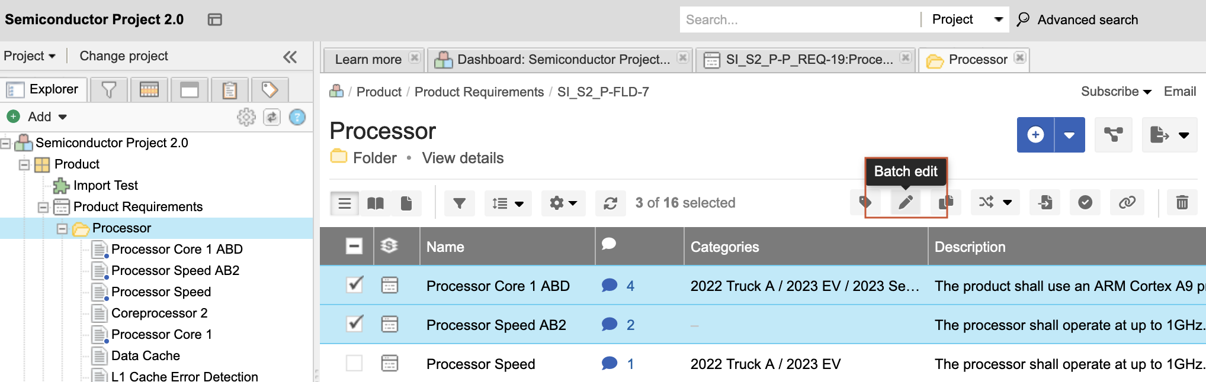Open the tags tab icon
The image size is (1206, 382).
click(270, 90)
